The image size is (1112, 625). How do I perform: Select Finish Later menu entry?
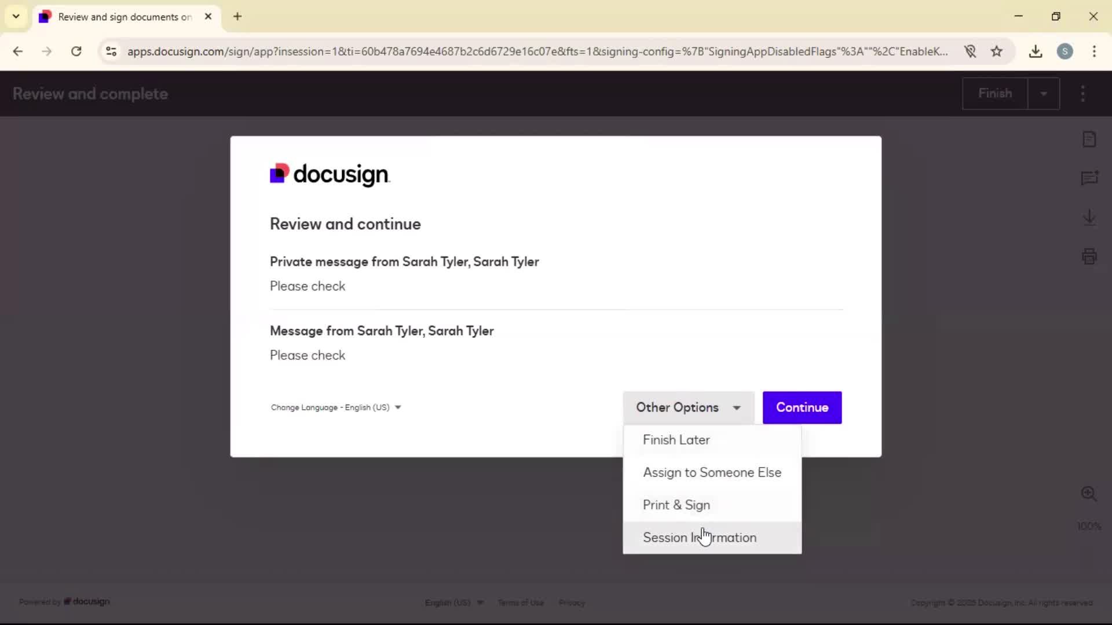click(712, 440)
